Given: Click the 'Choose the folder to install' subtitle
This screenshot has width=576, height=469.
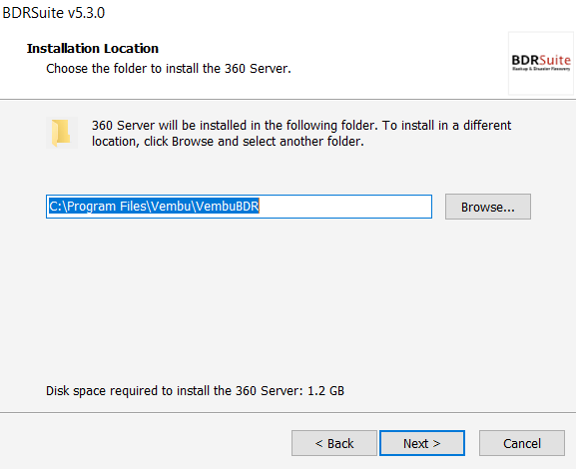Looking at the screenshot, I should click(x=169, y=69).
